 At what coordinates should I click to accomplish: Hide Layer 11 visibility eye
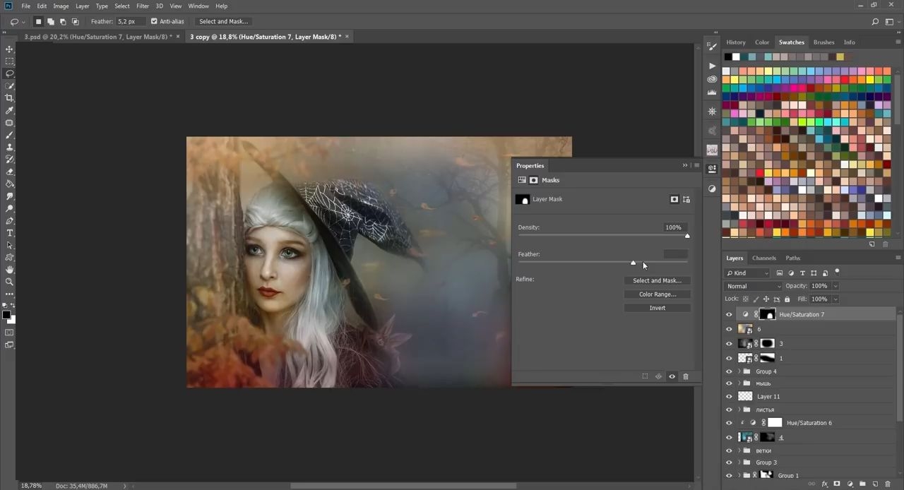[729, 396]
